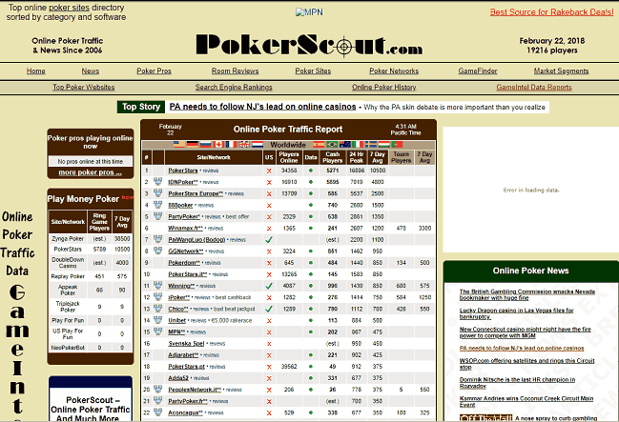
Task: Select the Russia flag filter
Action: coord(205,145)
